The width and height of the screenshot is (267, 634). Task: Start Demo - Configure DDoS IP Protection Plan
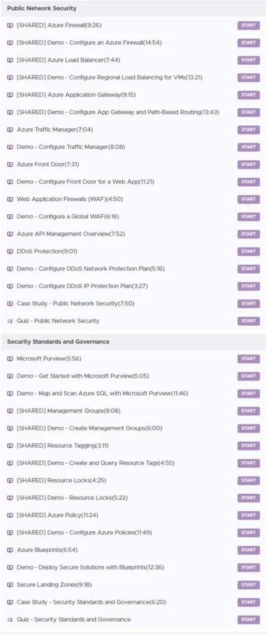point(248,286)
